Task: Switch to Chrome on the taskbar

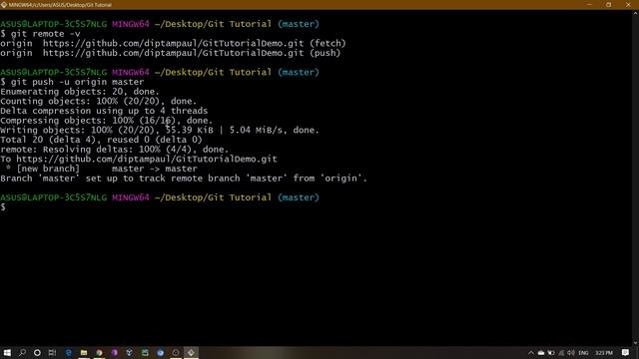Action: [x=99, y=352]
